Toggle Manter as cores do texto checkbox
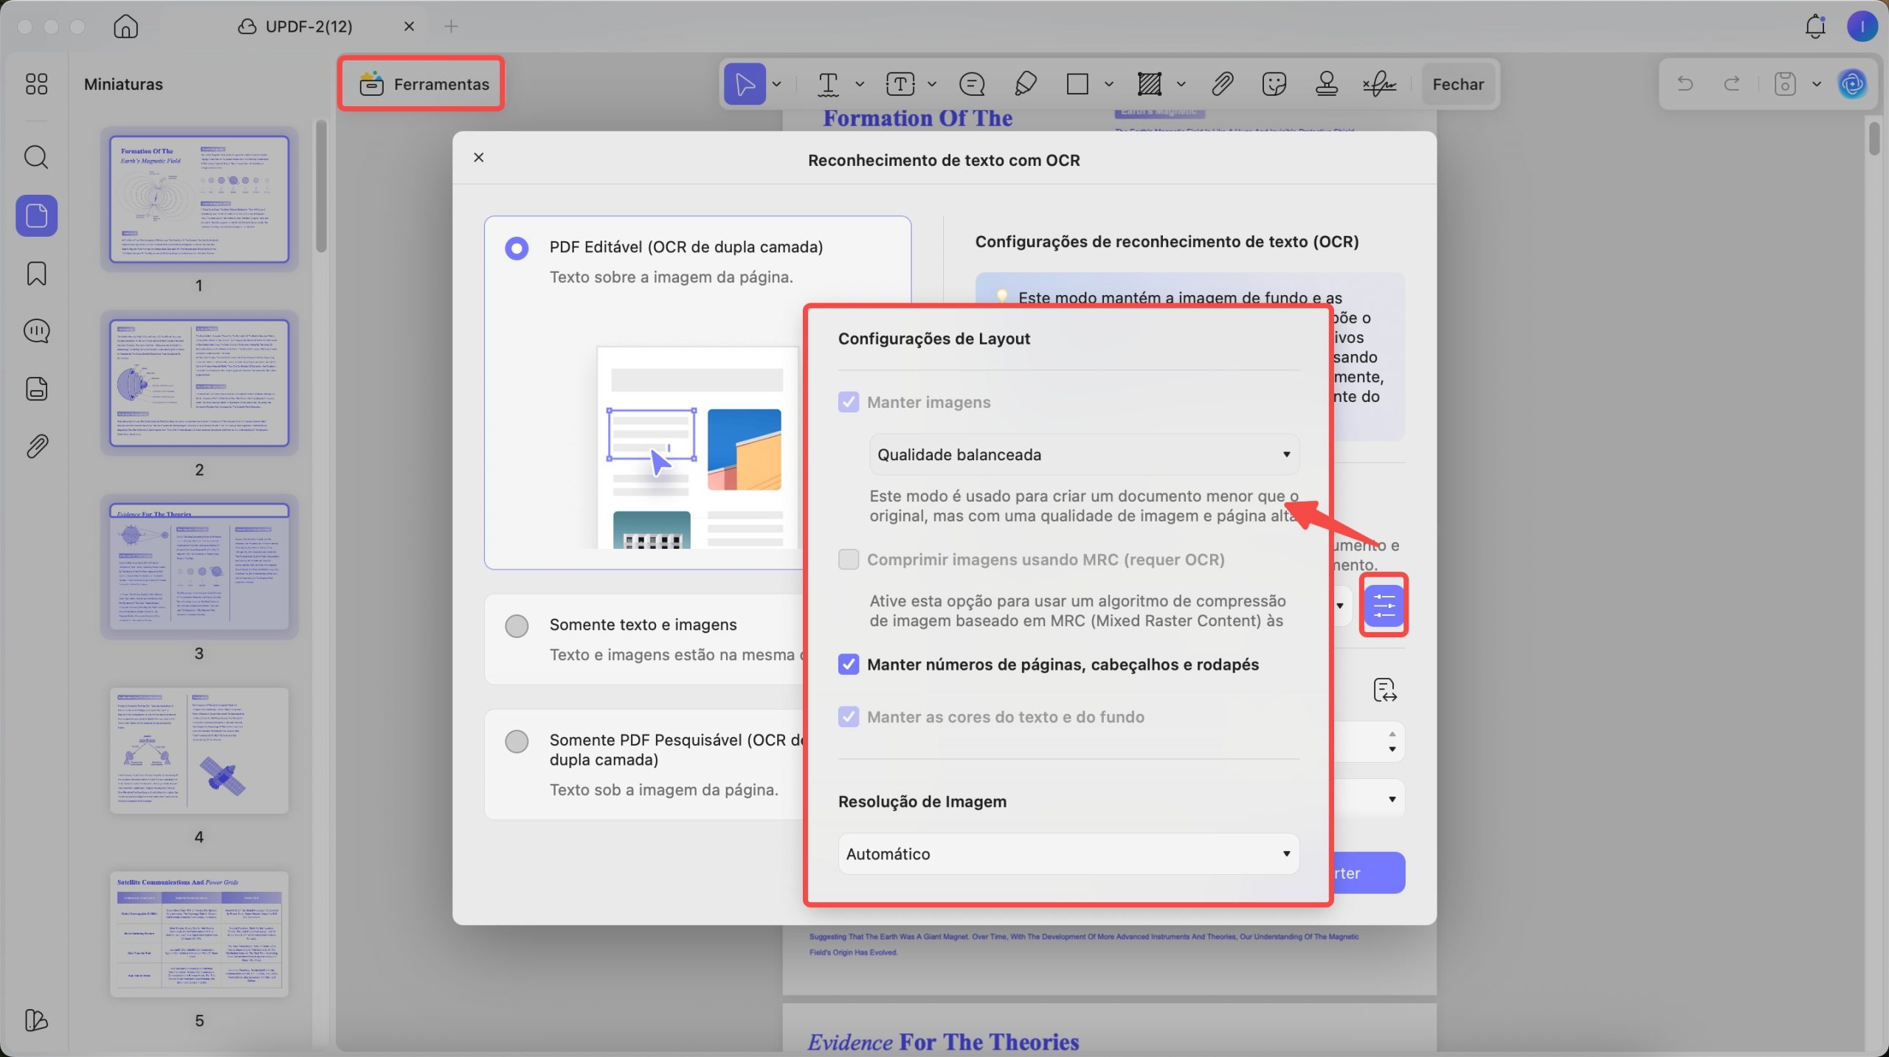 pos(849,716)
